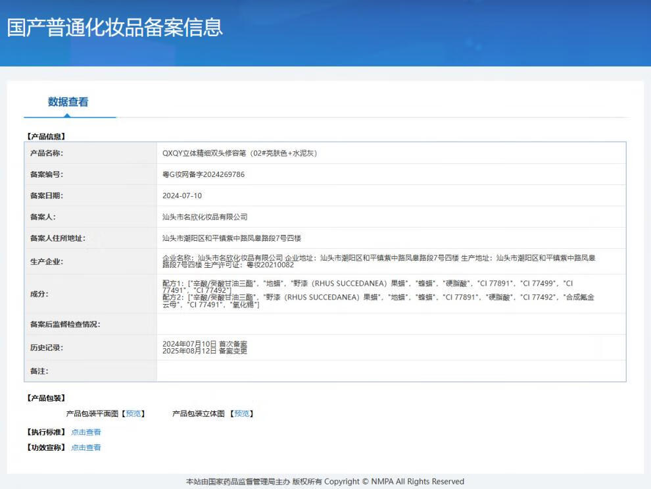Click the 生产企业 details text

pos(378,261)
